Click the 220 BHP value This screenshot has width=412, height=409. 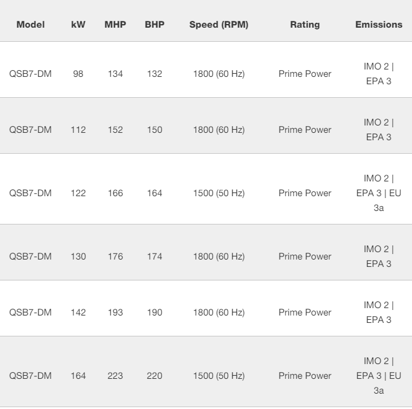tap(155, 376)
